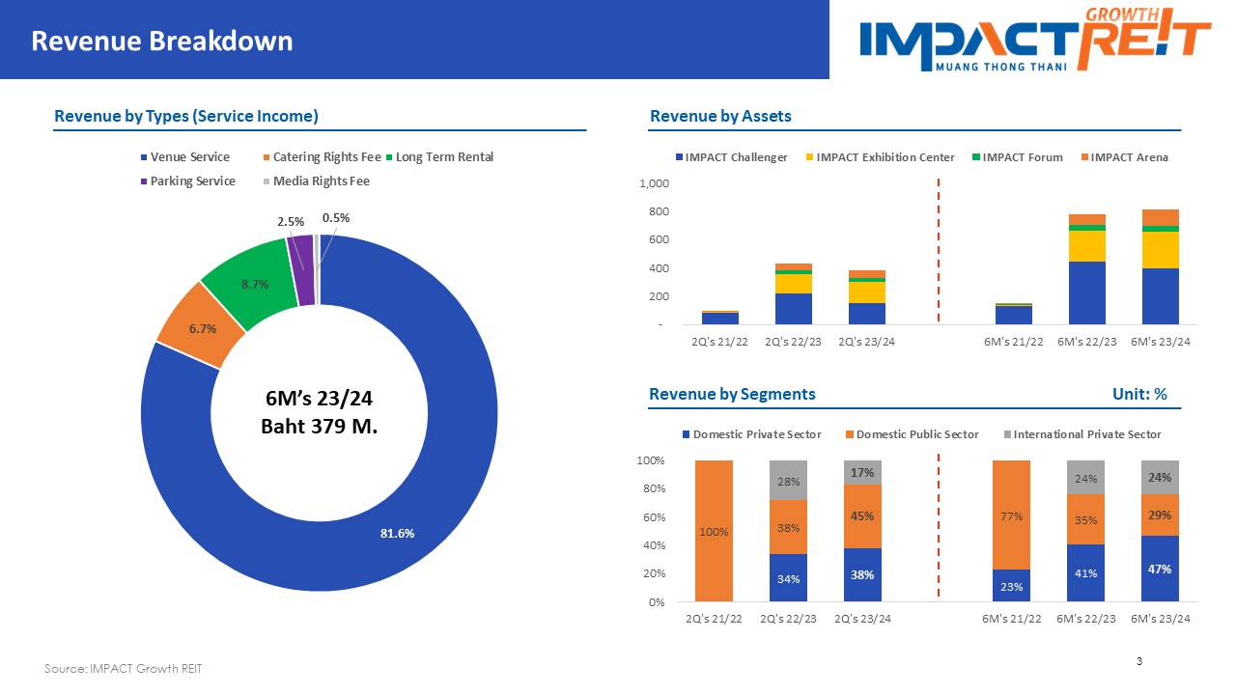Select the IMPACT Challenger legend entry
Image resolution: width=1236 pixels, height=695 pixels.
(732, 157)
